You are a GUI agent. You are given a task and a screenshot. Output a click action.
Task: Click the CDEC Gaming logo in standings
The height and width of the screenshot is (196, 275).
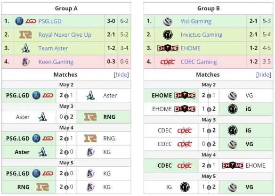168,62
